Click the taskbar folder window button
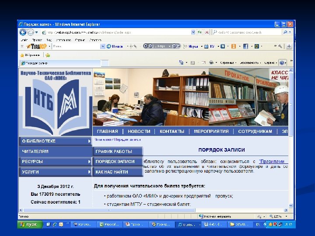 [x=241, y=225]
